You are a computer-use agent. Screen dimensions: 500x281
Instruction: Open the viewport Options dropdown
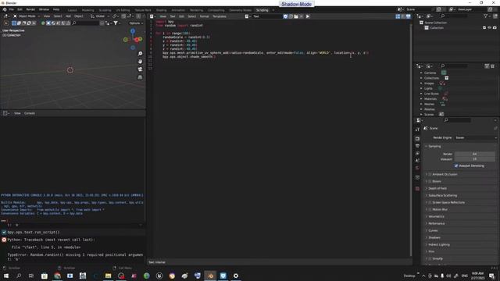tap(136, 23)
